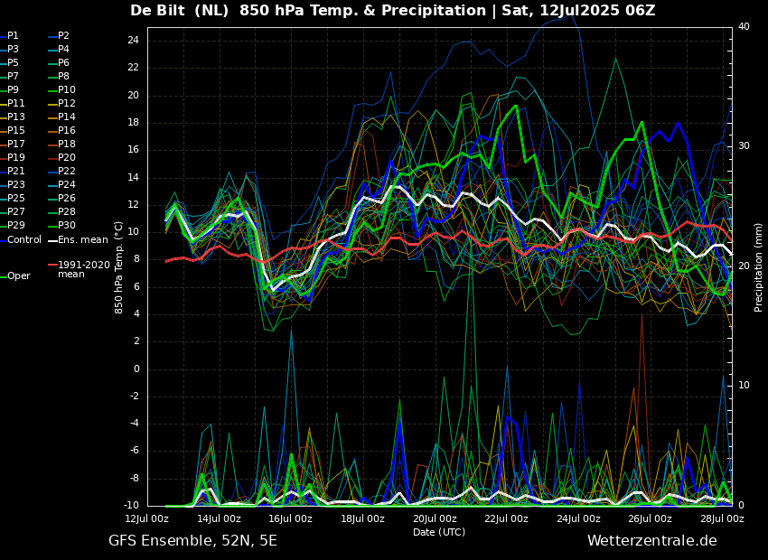Viewport: 768px width, 560px height.
Task: Click the 28Jul 00z date tick
Action: [722, 519]
